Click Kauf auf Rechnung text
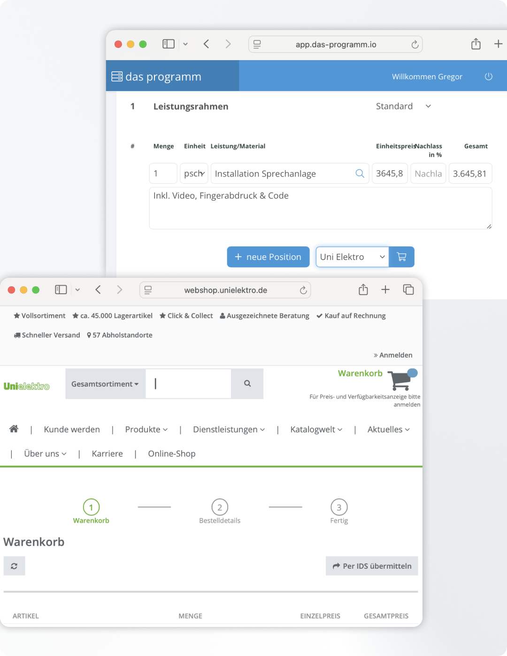Image resolution: width=507 pixels, height=656 pixels. click(355, 316)
